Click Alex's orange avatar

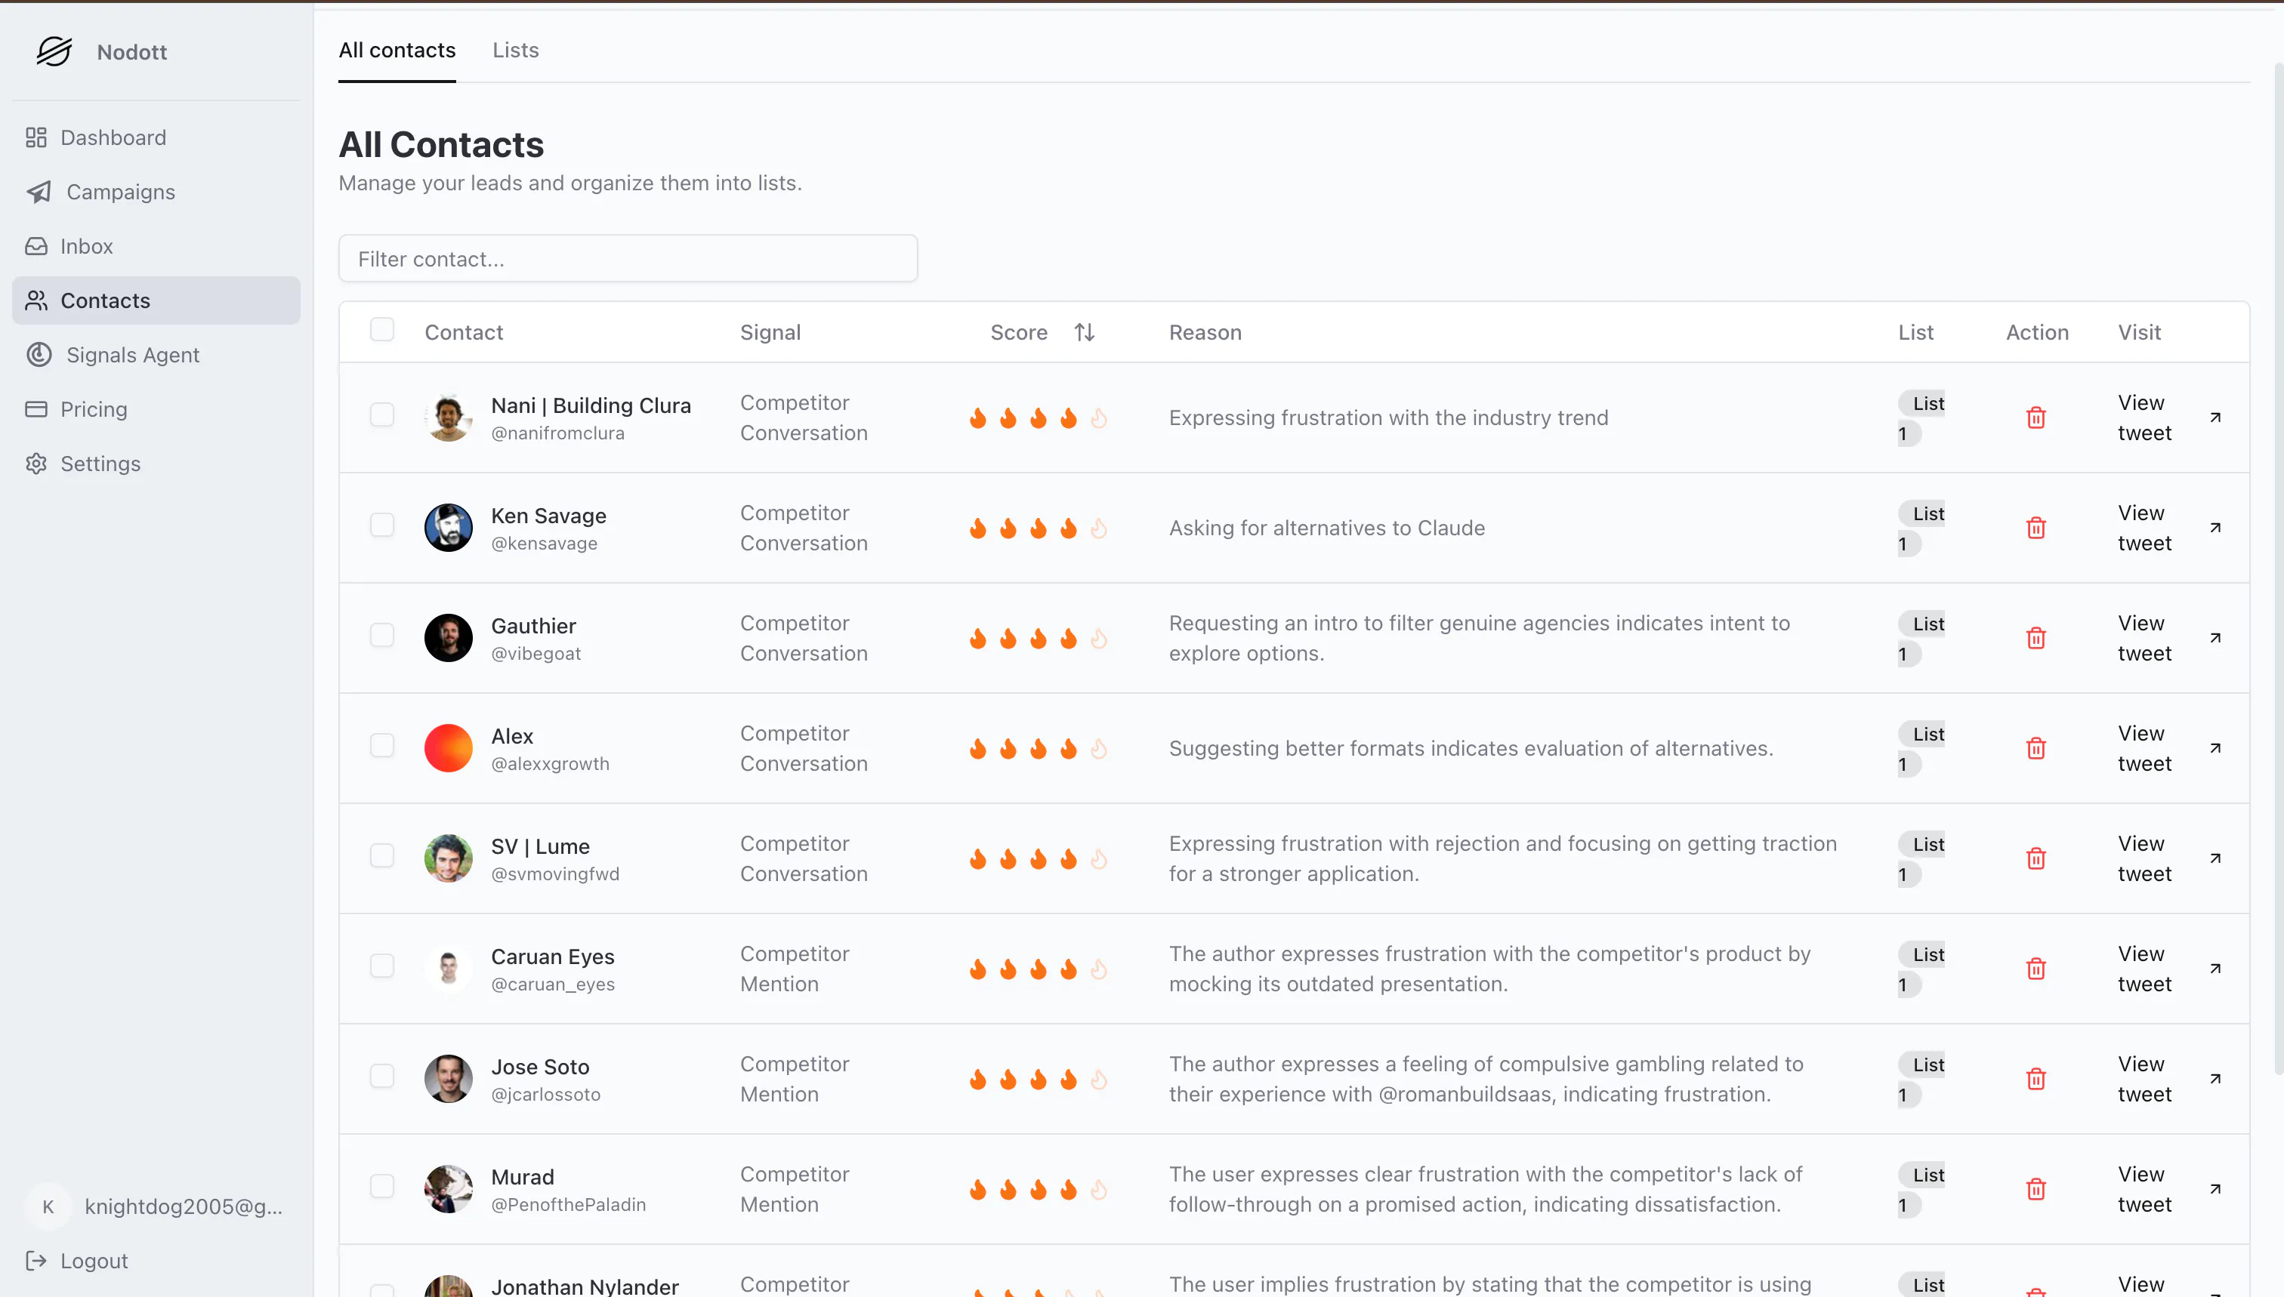[448, 748]
